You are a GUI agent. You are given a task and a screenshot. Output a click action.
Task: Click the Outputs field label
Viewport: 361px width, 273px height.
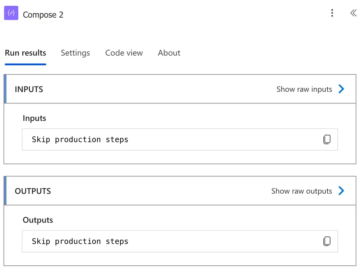[38, 220]
